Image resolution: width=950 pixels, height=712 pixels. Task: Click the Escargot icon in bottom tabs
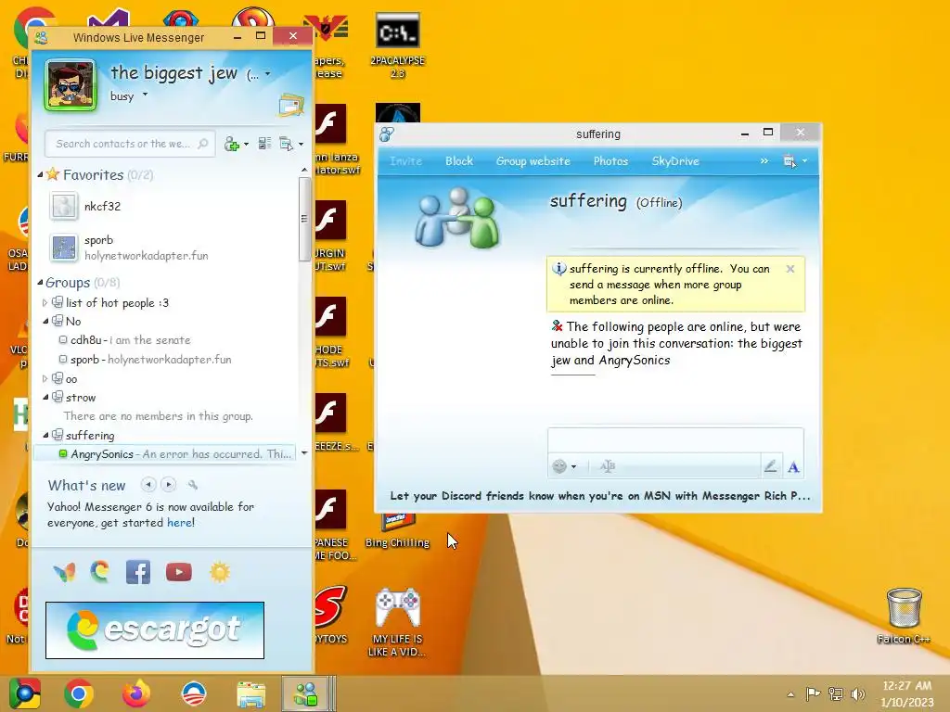point(100,572)
